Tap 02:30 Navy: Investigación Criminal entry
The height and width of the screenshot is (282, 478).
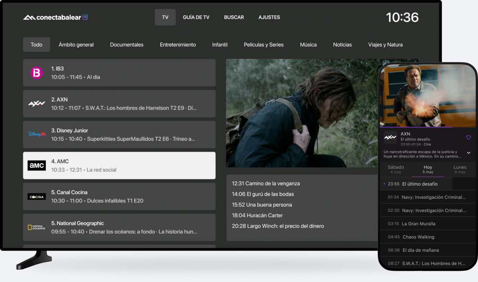428,210
